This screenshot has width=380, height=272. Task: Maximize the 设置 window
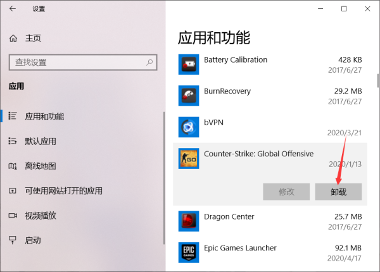[x=344, y=9]
